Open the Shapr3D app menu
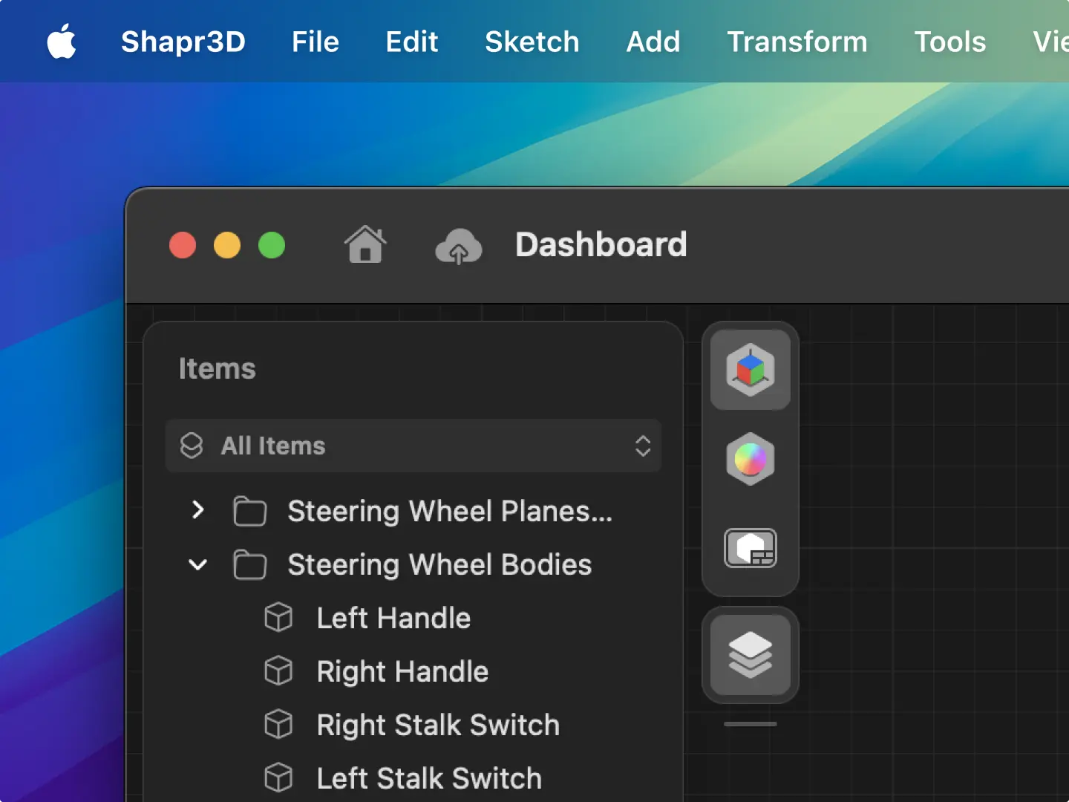Image resolution: width=1069 pixels, height=802 pixels. coord(183,42)
